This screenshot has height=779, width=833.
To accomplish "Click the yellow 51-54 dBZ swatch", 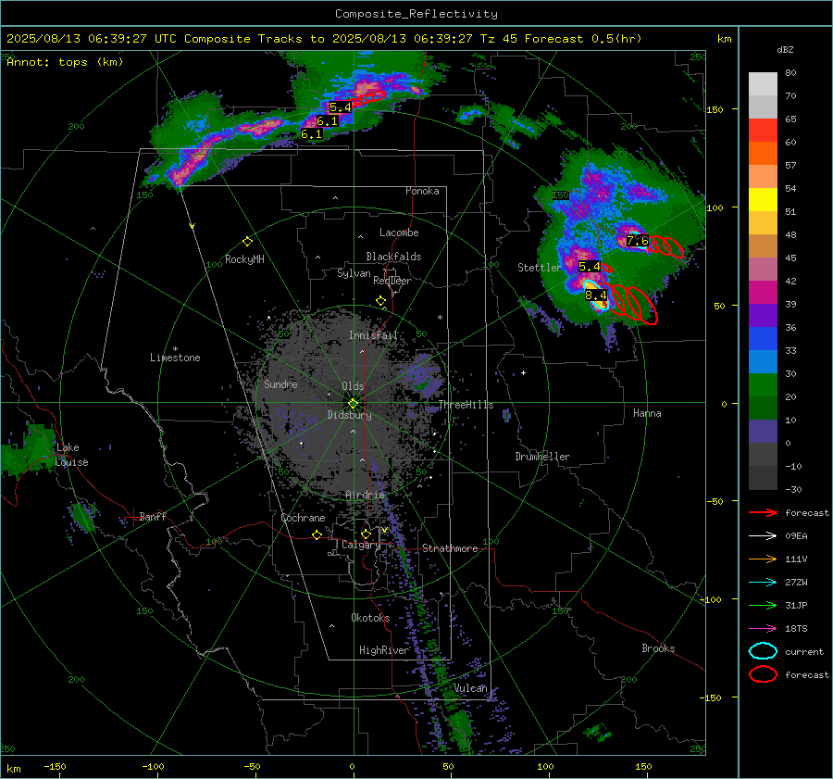I will [x=763, y=200].
